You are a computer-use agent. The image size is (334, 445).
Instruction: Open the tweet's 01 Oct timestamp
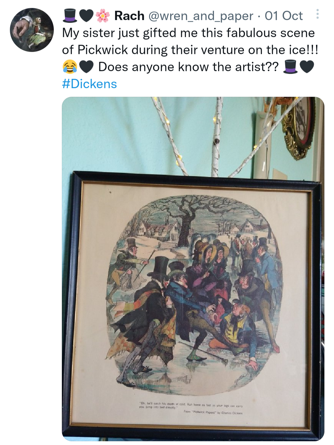pyautogui.click(x=284, y=16)
